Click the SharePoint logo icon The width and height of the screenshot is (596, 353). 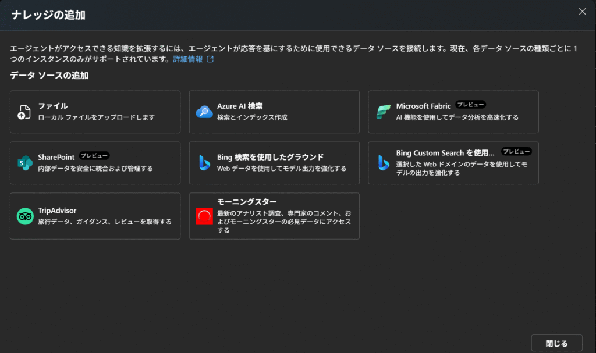click(24, 163)
